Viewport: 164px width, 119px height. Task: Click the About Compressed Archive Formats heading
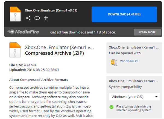point(39,80)
